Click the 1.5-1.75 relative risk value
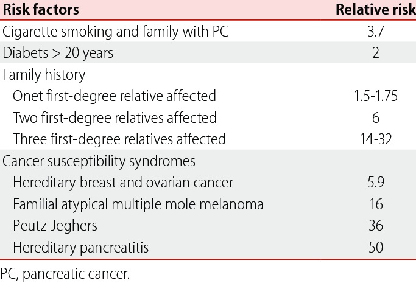 coord(376,96)
